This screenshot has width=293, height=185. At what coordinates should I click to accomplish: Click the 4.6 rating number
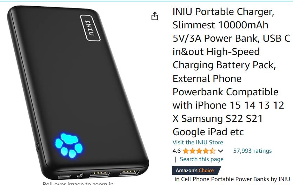point(177,151)
